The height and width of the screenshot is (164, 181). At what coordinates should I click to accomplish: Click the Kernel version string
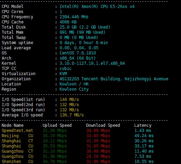92,63
